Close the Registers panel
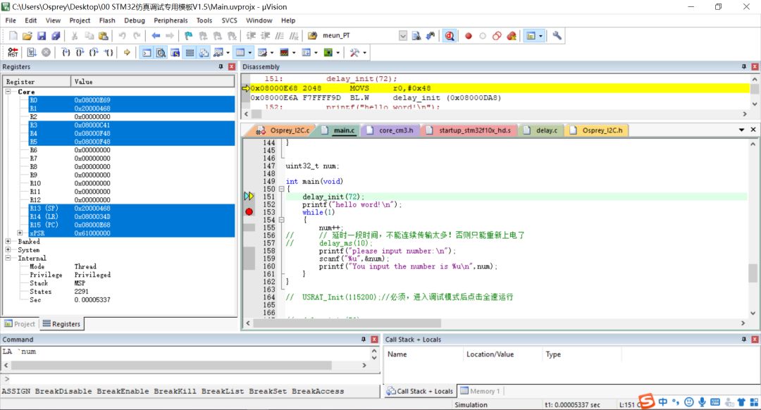The image size is (761, 410). [x=232, y=66]
